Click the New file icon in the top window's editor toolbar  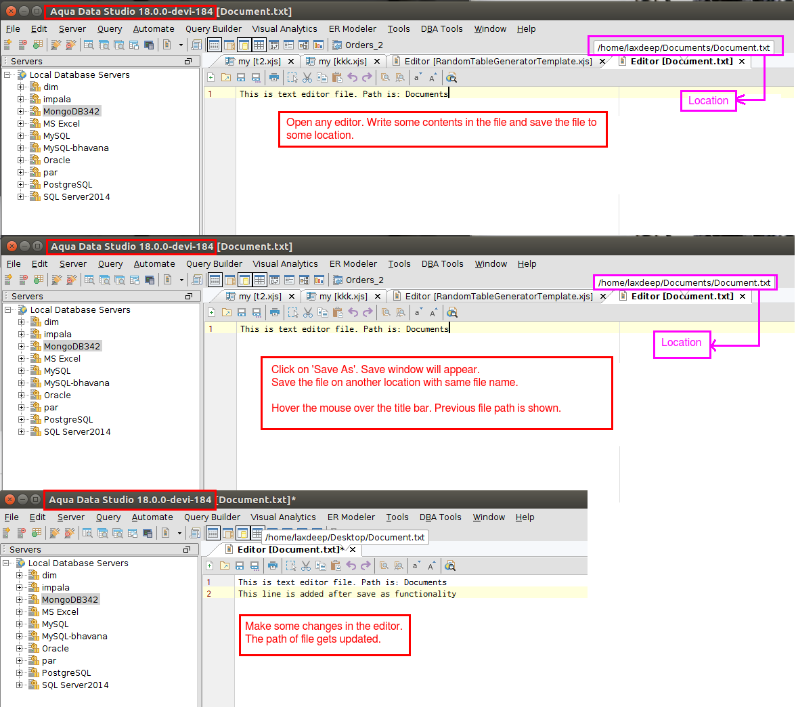pyautogui.click(x=211, y=78)
